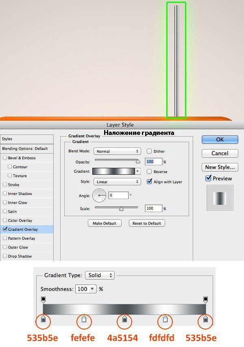Click the Reset to Default button

[x=147, y=223]
